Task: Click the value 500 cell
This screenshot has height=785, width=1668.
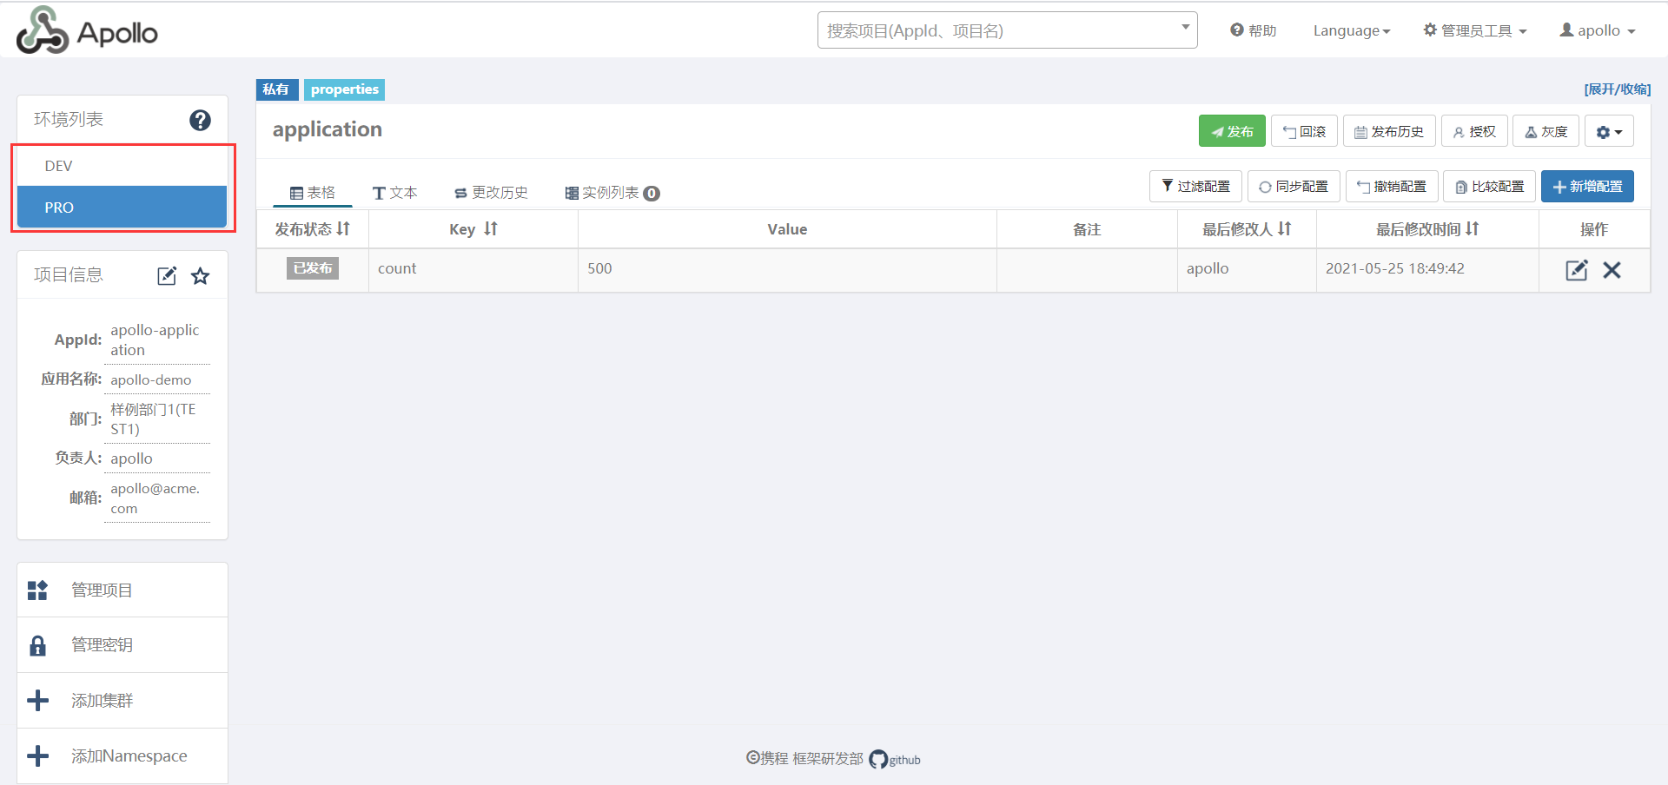Action: pyautogui.click(x=787, y=269)
